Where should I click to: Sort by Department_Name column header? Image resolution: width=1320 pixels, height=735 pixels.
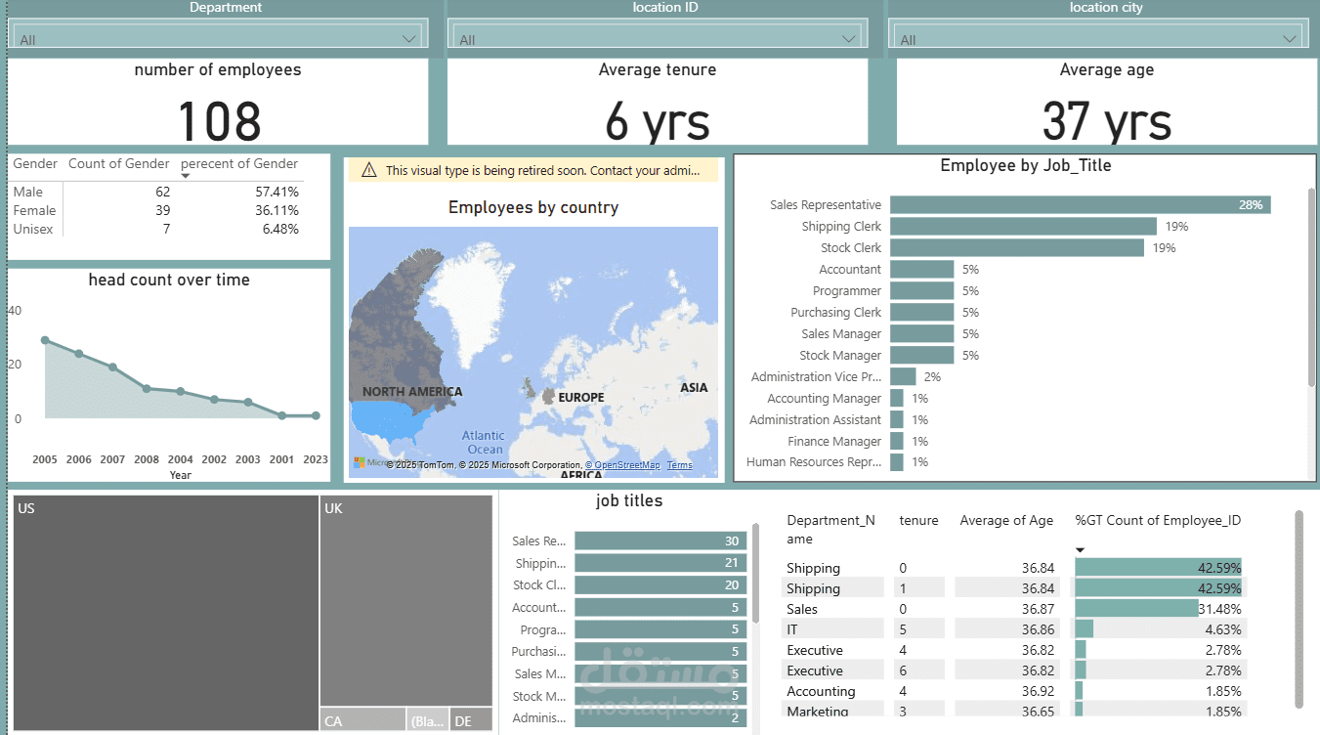(x=830, y=530)
